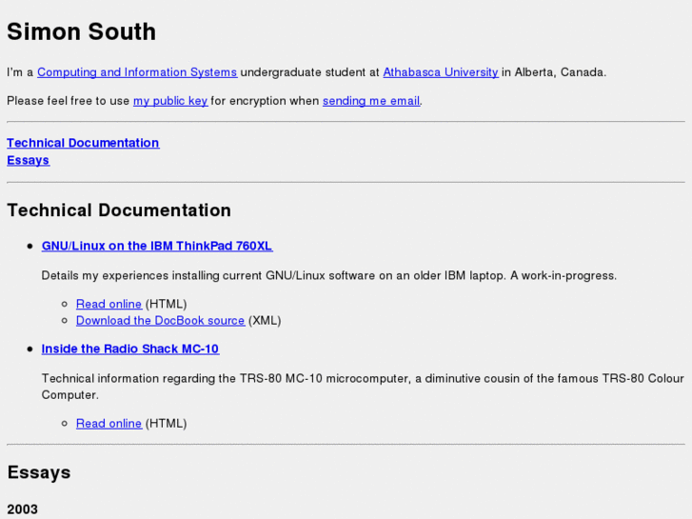Image resolution: width=692 pixels, height=519 pixels.
Task: Click the 2003 subheading
Action: (23, 509)
